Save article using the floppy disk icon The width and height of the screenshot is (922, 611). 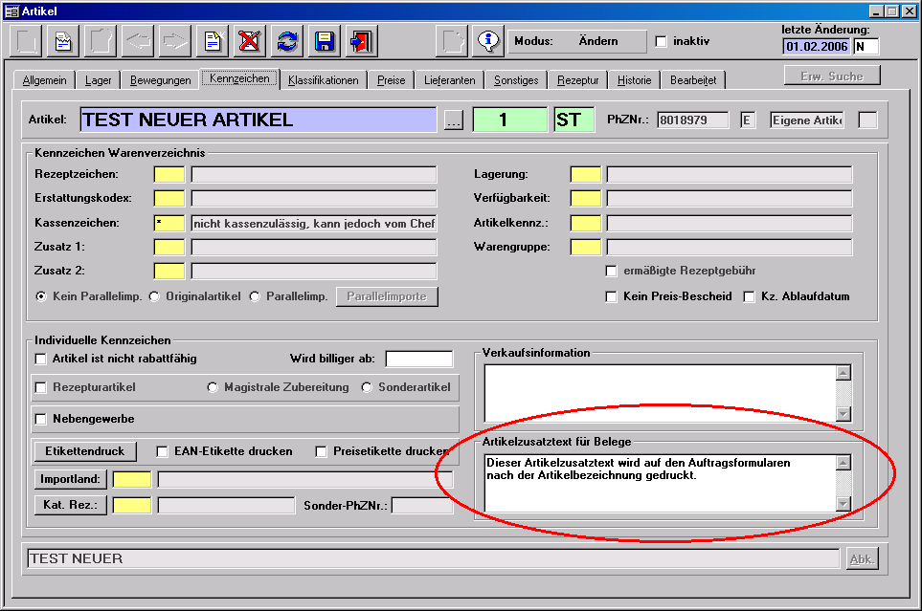tap(325, 41)
